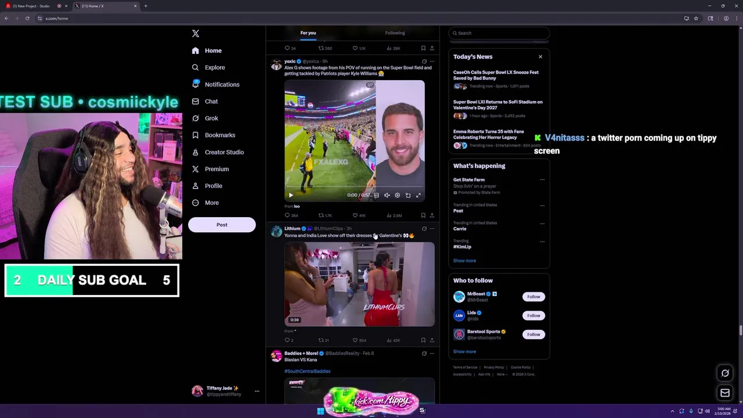Viewport: 743px width, 418px height.
Task: Share the yoxic post
Action: click(x=432, y=215)
